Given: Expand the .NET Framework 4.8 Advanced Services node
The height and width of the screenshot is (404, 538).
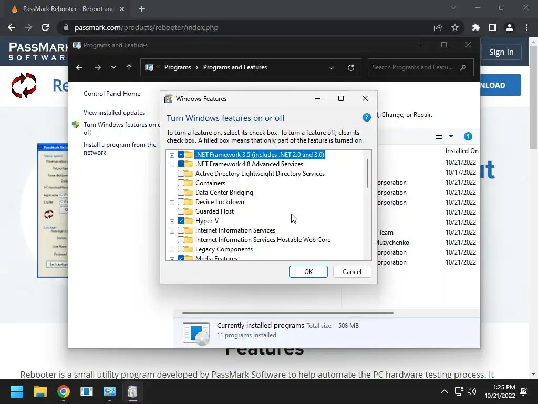Looking at the screenshot, I should click(x=172, y=165).
